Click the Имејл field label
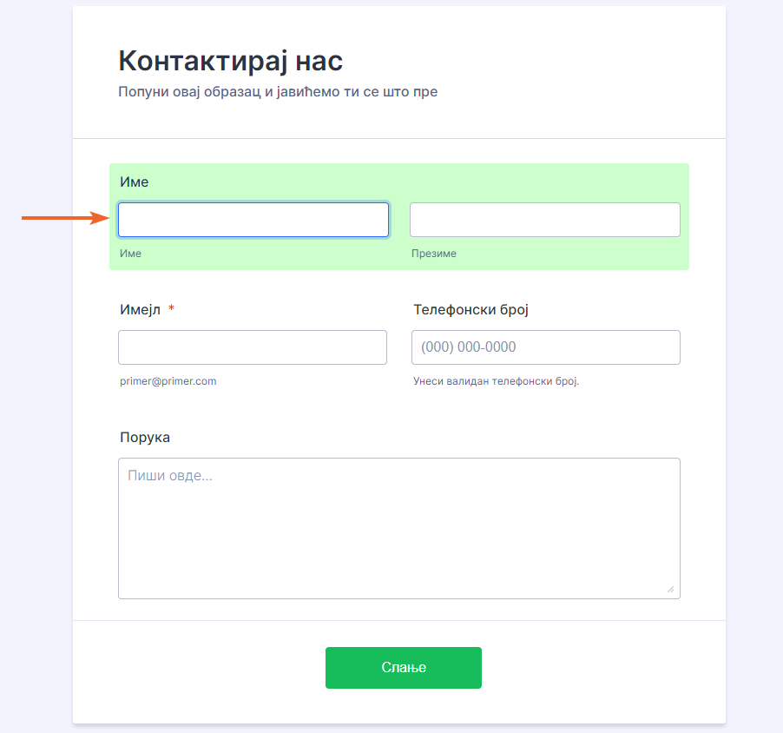Image resolution: width=783 pixels, height=733 pixels. [x=140, y=310]
